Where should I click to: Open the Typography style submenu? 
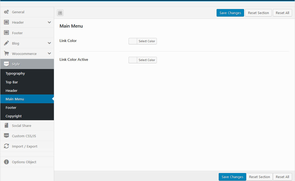15,74
